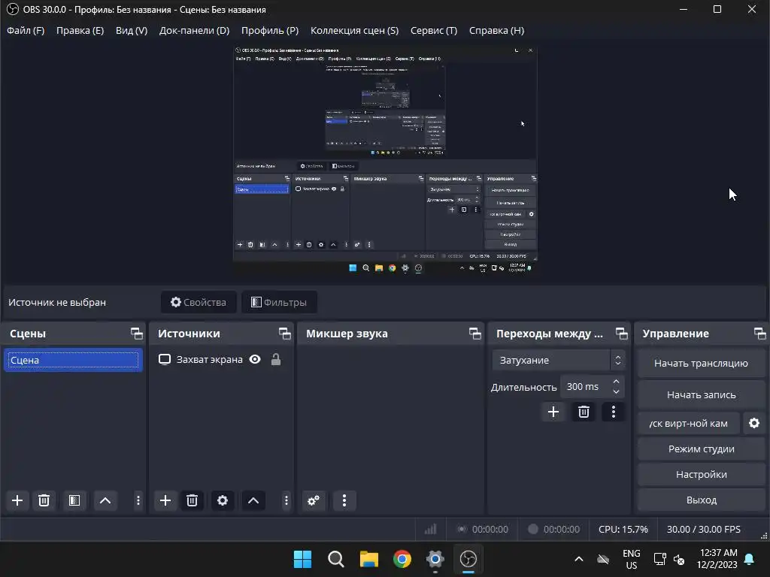
Task: Select the Сцена item in scenes list
Action: [73, 360]
